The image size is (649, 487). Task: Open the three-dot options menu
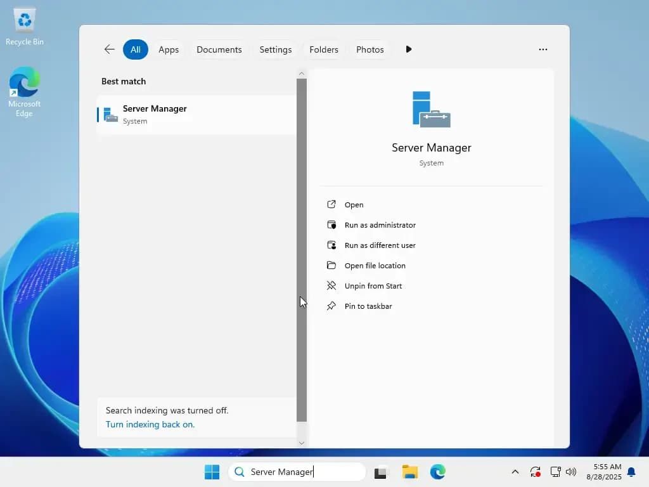(x=543, y=49)
